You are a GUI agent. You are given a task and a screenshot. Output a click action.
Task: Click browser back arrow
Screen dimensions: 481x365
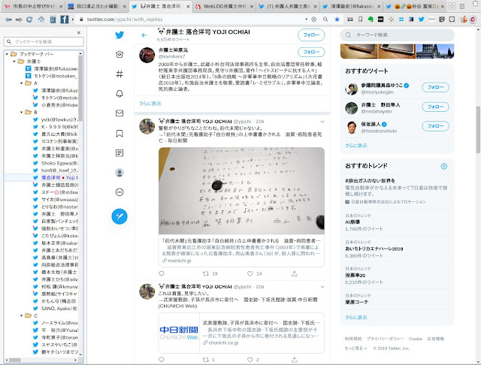8,20
